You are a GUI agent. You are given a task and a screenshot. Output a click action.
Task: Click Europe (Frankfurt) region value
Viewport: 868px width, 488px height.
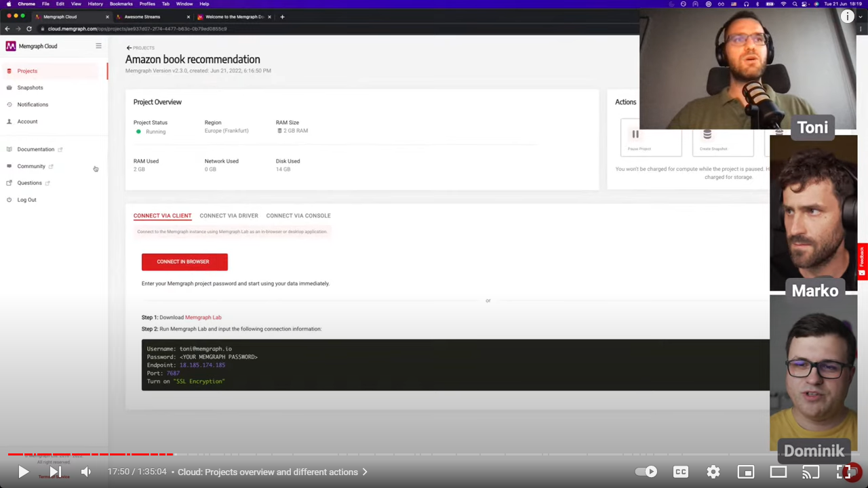tap(226, 131)
